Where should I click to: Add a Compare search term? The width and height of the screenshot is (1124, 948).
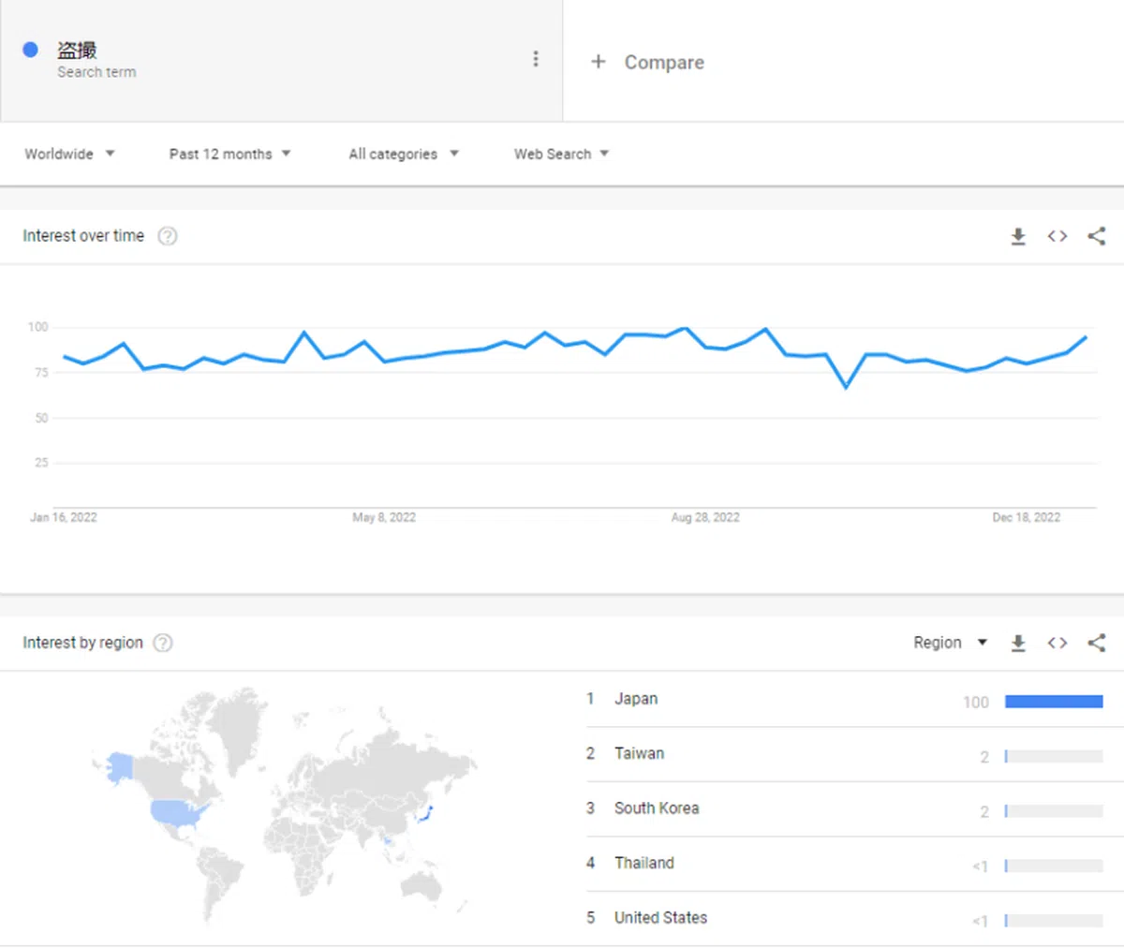tap(647, 62)
